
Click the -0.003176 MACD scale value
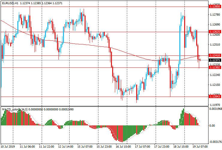click(215, 142)
